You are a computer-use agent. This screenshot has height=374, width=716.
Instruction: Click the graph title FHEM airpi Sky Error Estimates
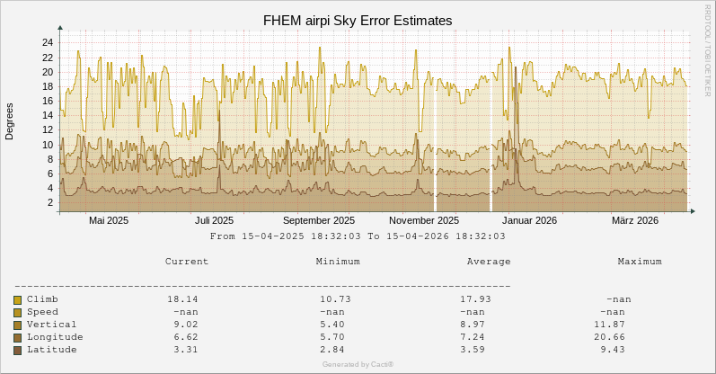coord(358,20)
